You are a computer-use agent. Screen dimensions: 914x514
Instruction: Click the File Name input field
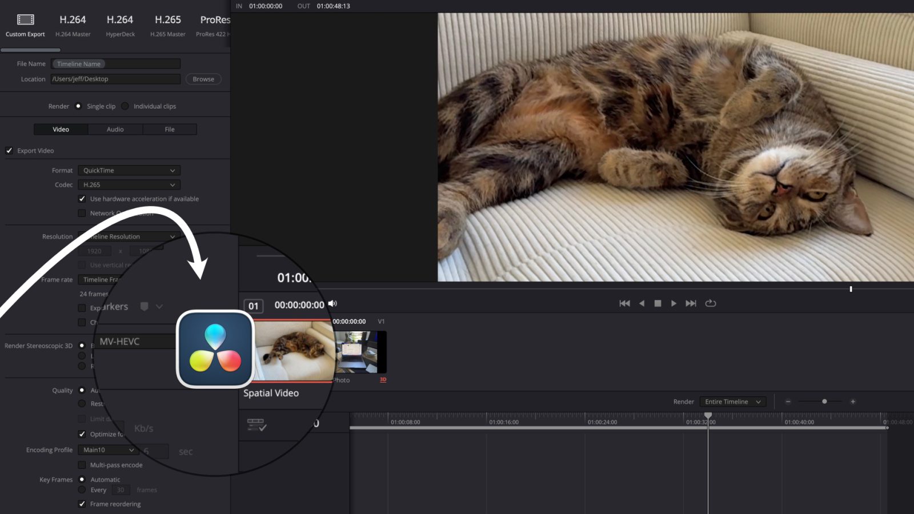pyautogui.click(x=116, y=63)
